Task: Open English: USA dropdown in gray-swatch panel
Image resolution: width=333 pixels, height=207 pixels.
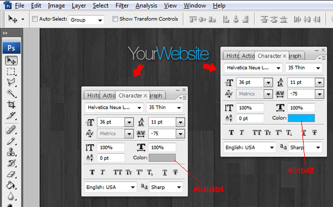Action: (x=110, y=187)
